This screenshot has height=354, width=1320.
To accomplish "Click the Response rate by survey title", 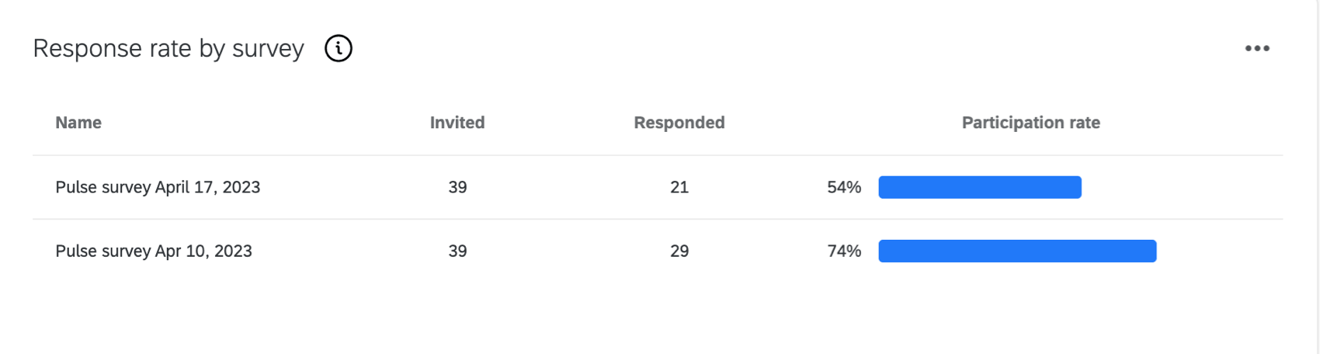I will (168, 48).
